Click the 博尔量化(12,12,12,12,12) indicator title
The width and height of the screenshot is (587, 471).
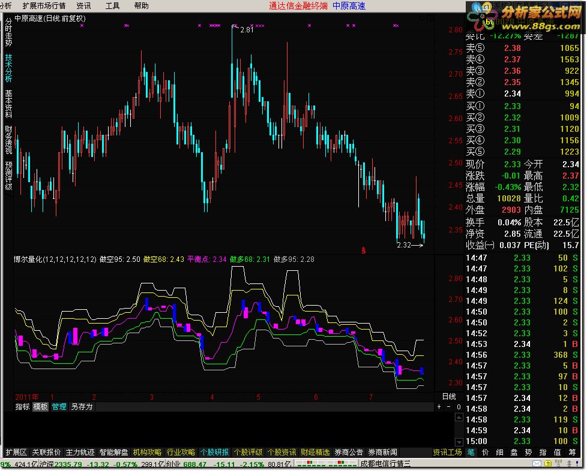pyautogui.click(x=55, y=259)
